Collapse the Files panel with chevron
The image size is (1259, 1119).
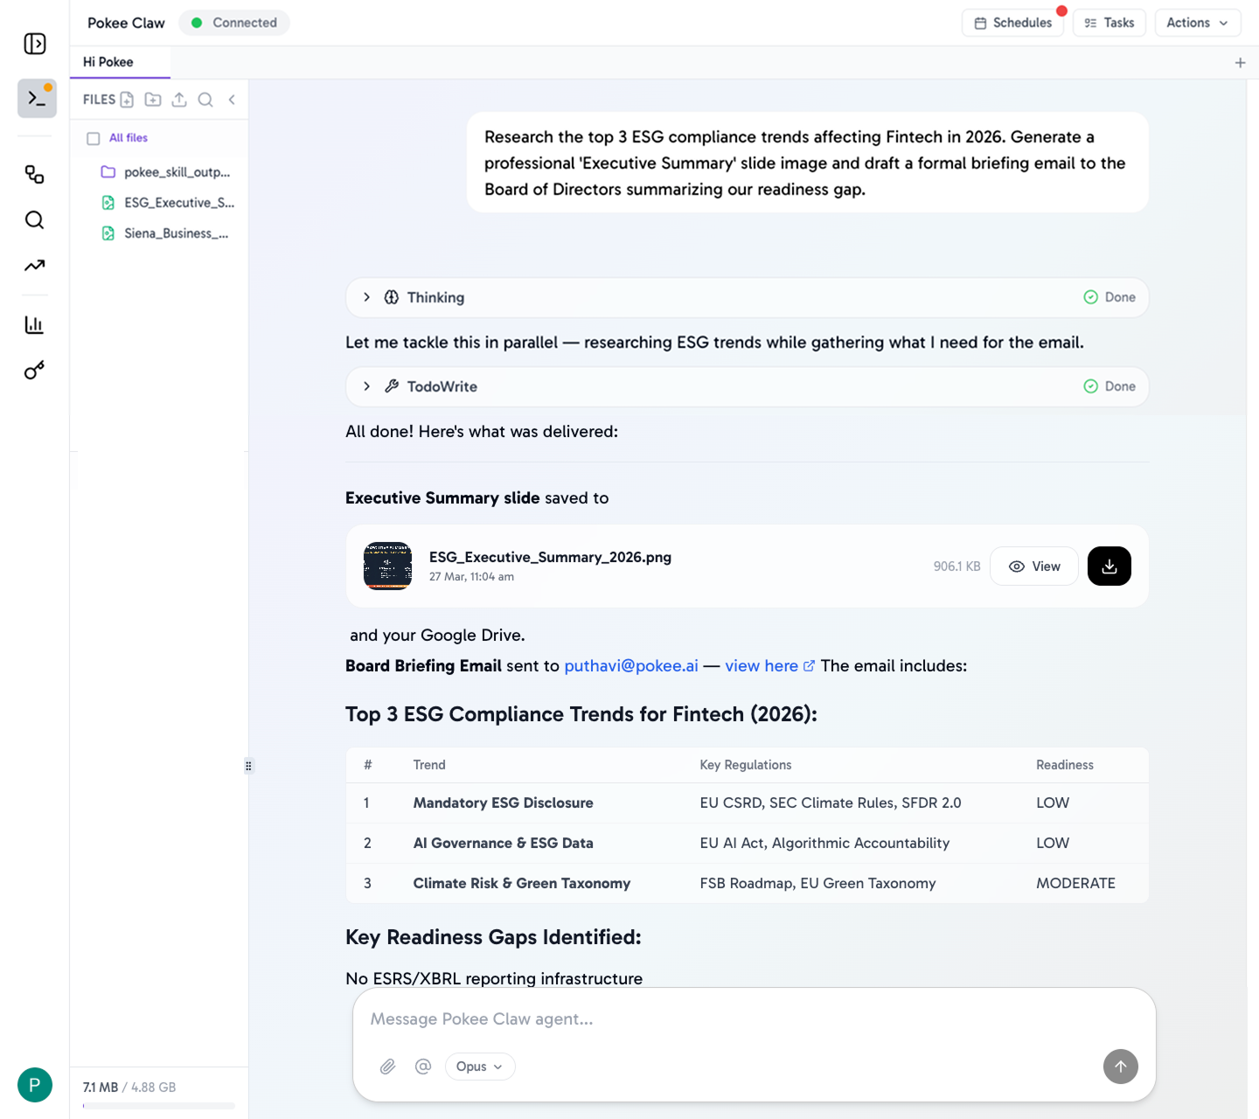point(232,100)
